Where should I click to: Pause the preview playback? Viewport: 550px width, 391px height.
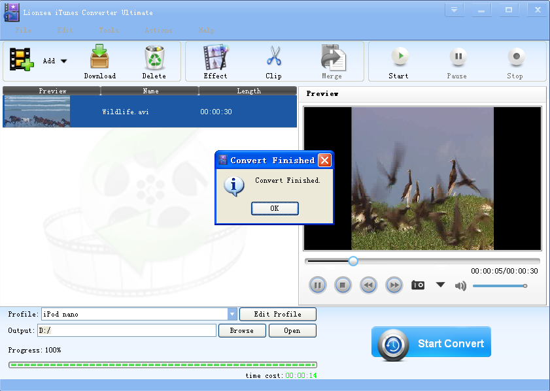tap(317, 285)
